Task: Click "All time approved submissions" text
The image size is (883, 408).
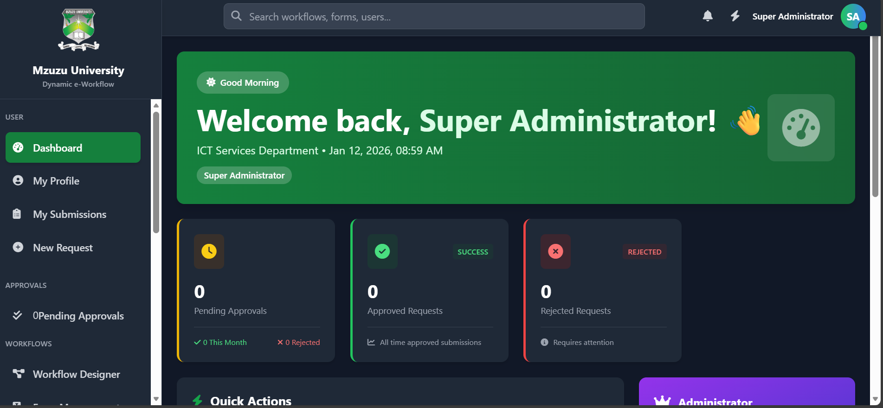Action: tap(431, 342)
